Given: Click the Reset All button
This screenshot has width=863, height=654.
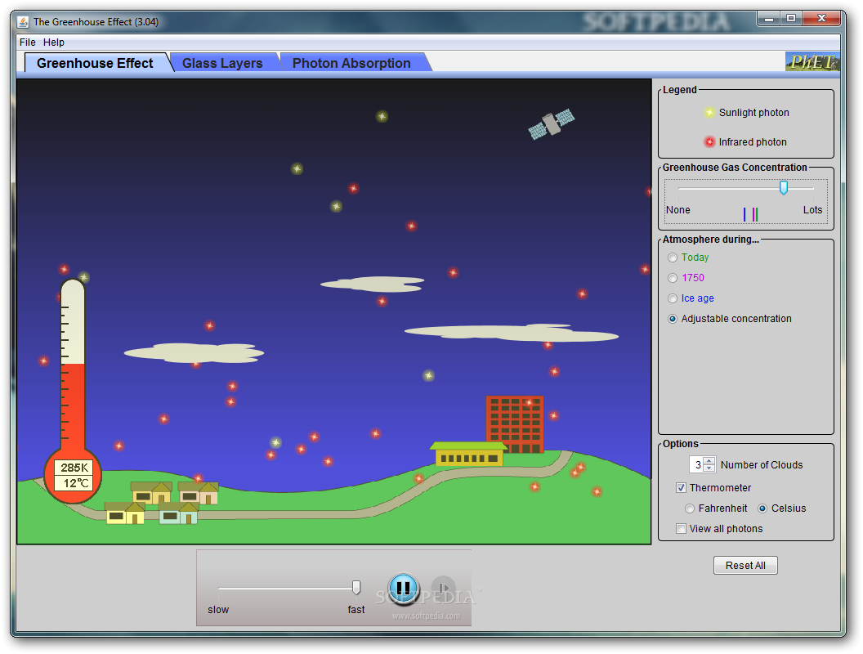Looking at the screenshot, I should (745, 566).
